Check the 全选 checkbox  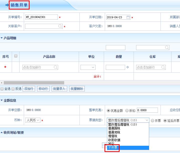click(2, 89)
